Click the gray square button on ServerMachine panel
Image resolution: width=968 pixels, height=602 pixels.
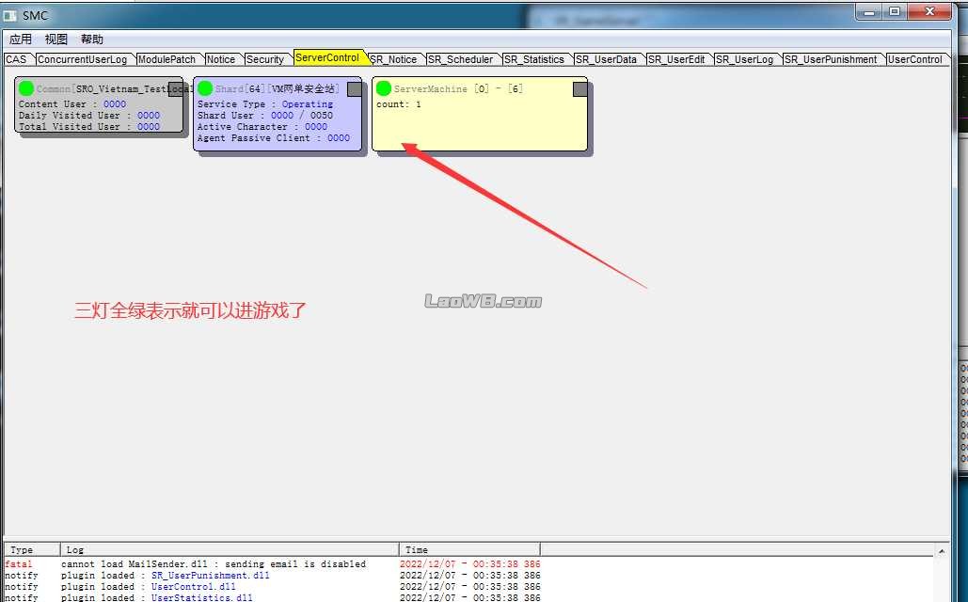point(580,89)
